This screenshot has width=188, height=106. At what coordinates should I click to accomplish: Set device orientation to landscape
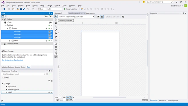[98, 17]
